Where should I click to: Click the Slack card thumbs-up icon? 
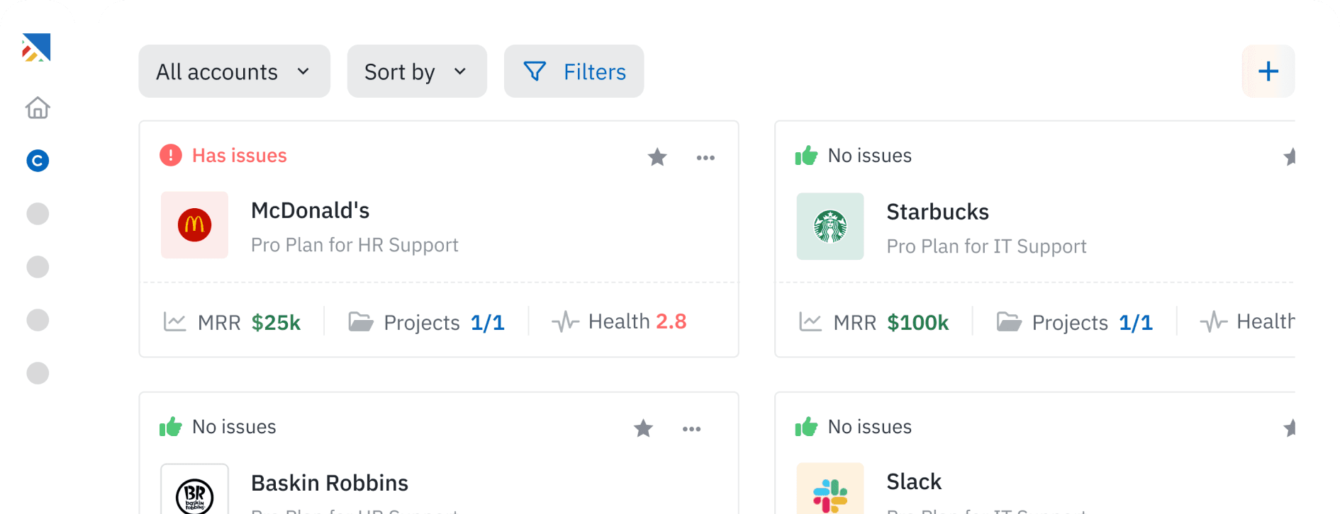(806, 426)
